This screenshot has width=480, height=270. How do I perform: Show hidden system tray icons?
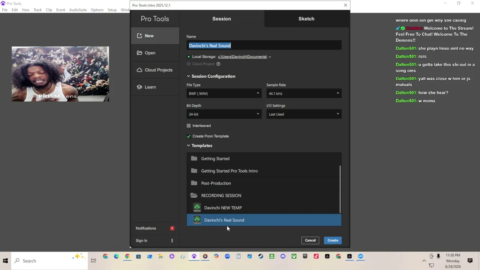[424, 261]
